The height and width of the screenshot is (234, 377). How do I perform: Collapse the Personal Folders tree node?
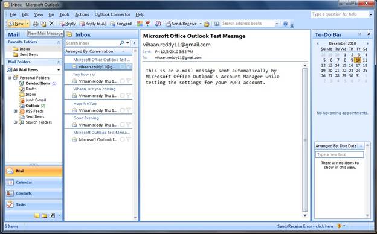[x=10, y=78]
